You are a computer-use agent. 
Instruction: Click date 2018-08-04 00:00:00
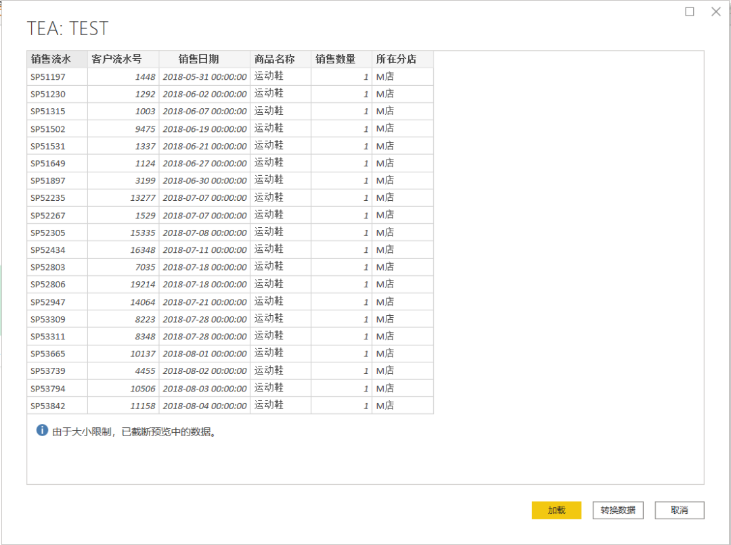click(x=204, y=406)
